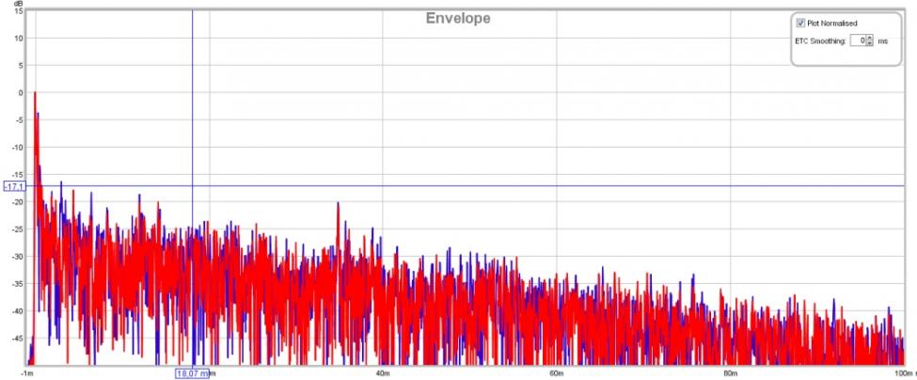Click the 15 label on the dB axis

[x=20, y=11]
